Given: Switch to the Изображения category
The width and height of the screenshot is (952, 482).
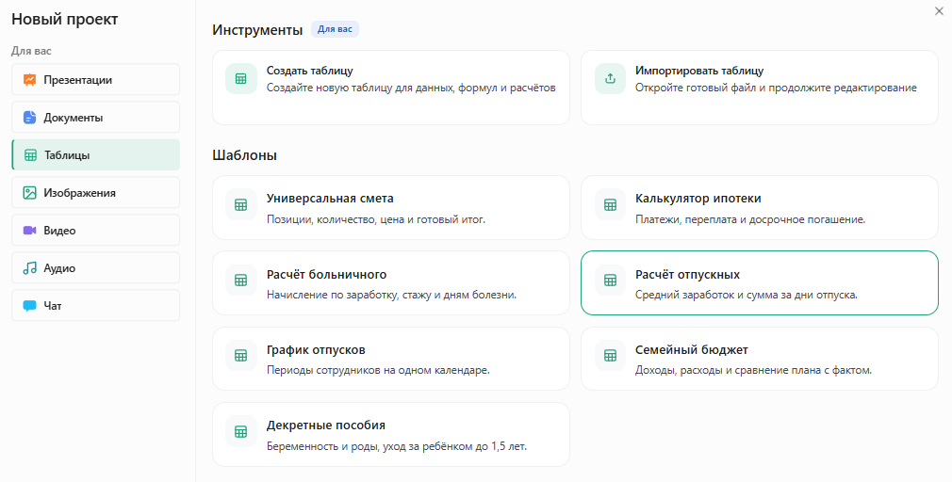Looking at the screenshot, I should [x=96, y=192].
